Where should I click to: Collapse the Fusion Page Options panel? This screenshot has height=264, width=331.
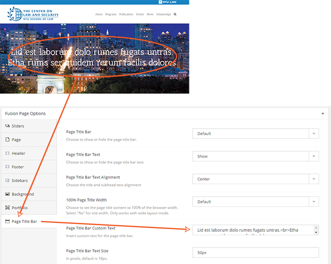[x=323, y=113]
